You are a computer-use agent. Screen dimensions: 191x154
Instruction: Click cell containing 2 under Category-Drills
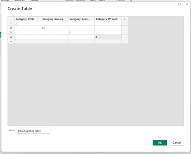click(x=27, y=23)
